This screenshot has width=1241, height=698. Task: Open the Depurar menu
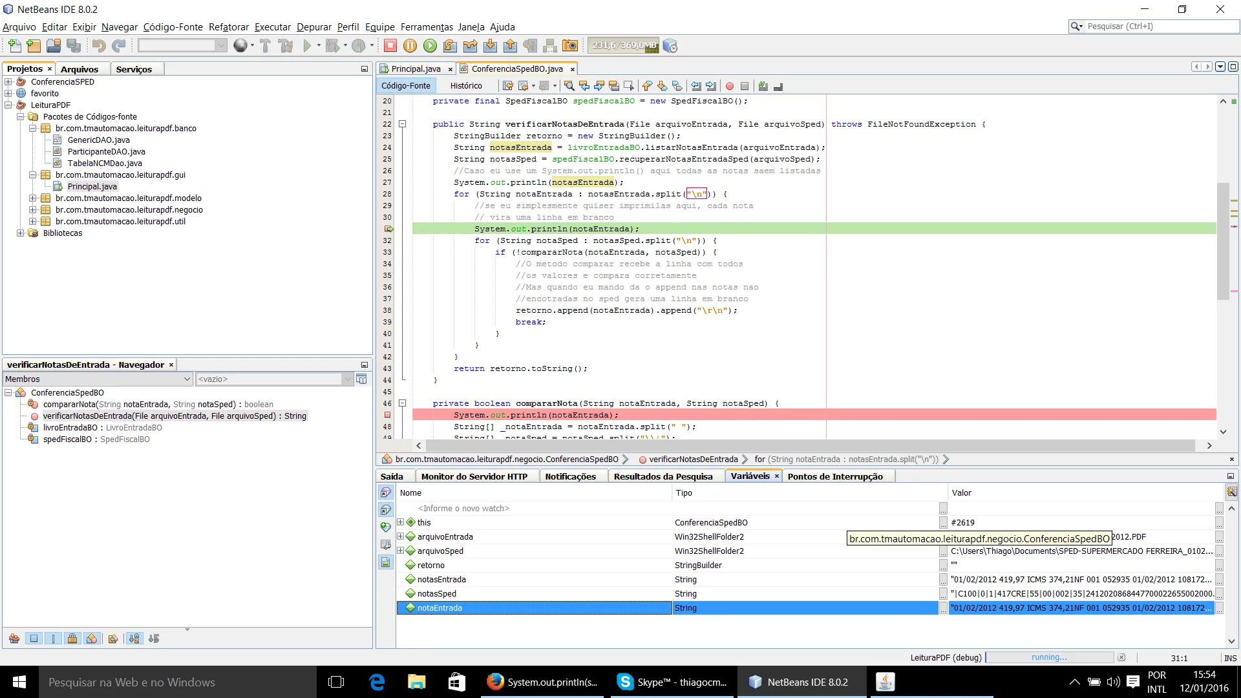(x=313, y=27)
